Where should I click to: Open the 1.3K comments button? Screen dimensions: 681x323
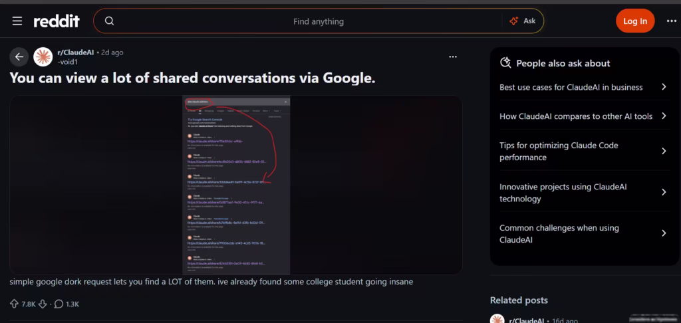[x=67, y=304]
